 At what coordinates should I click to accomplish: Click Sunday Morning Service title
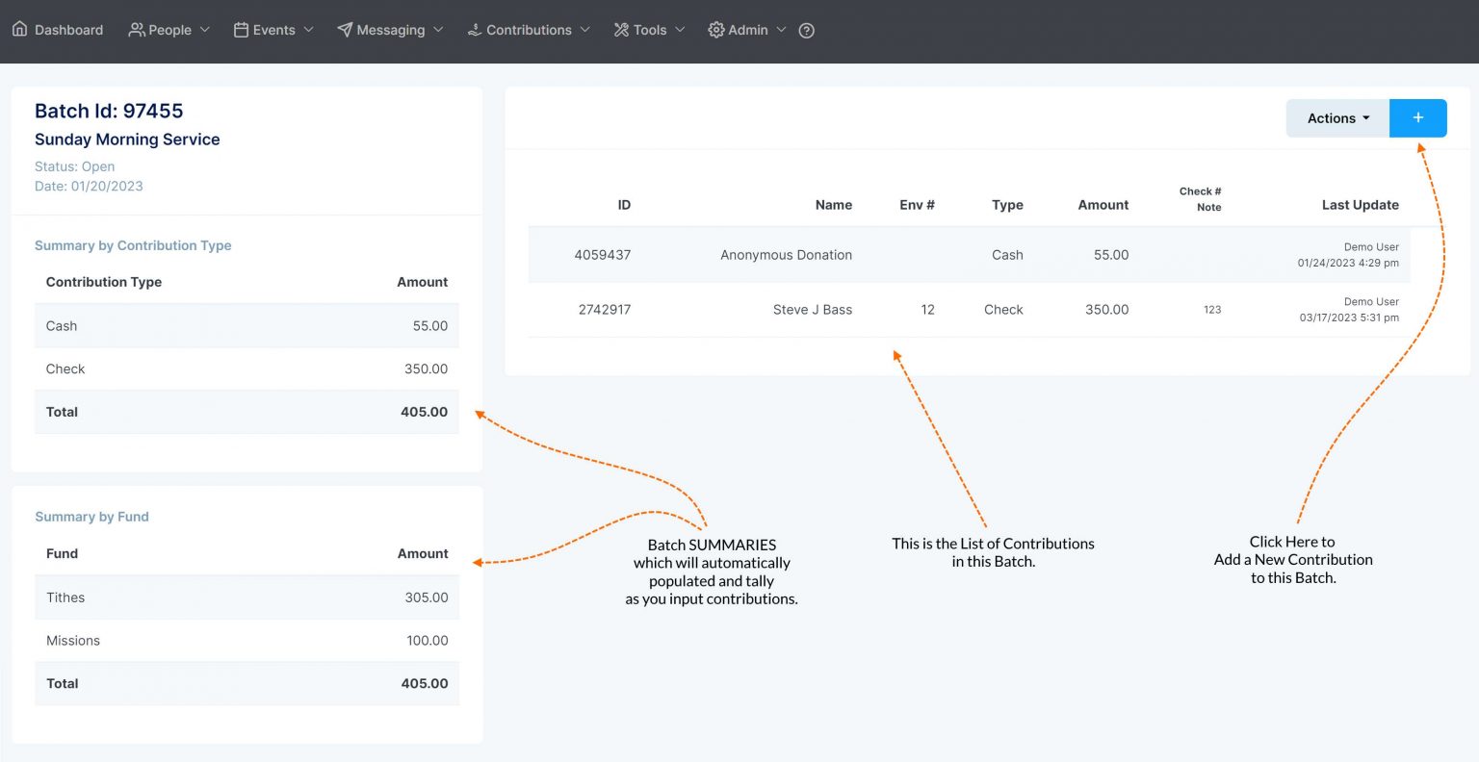[127, 140]
